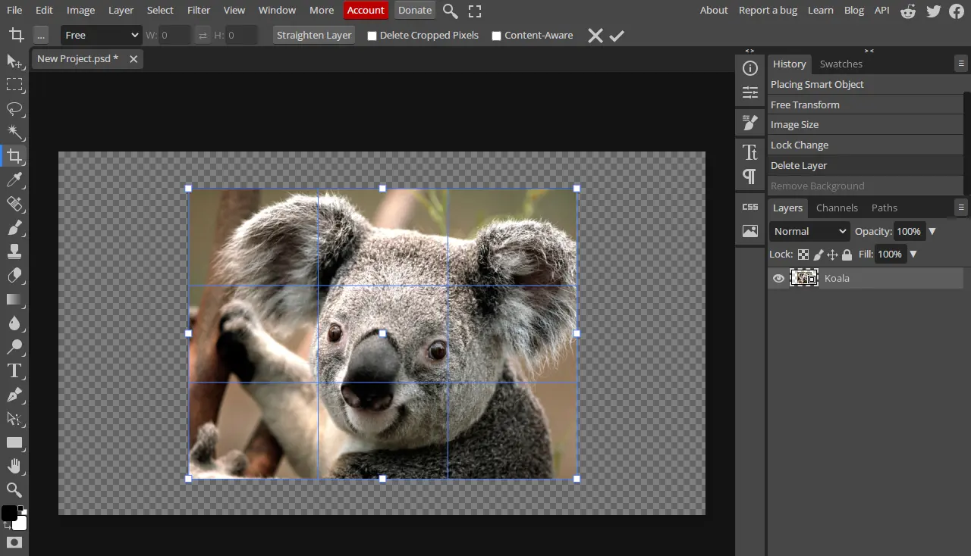Open History panel menu

click(961, 64)
